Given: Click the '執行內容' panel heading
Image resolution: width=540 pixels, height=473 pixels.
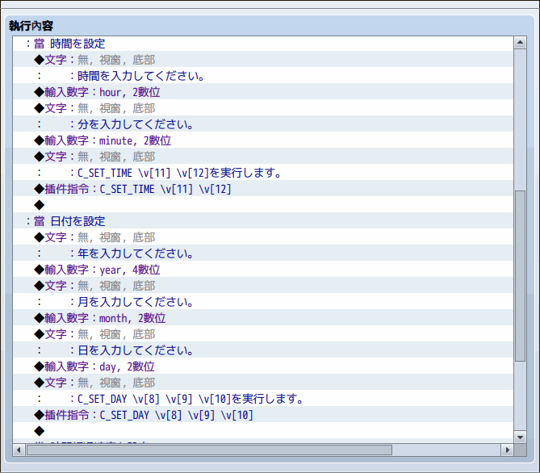Looking at the screenshot, I should (x=31, y=26).
